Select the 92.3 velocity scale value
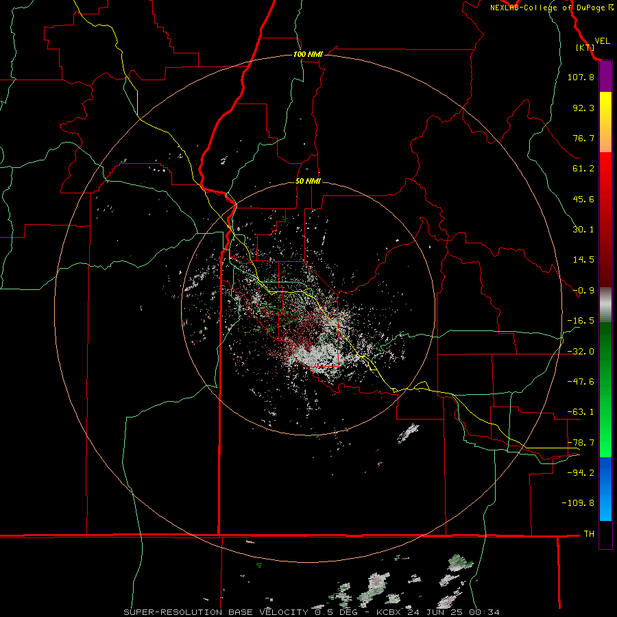 click(x=583, y=108)
